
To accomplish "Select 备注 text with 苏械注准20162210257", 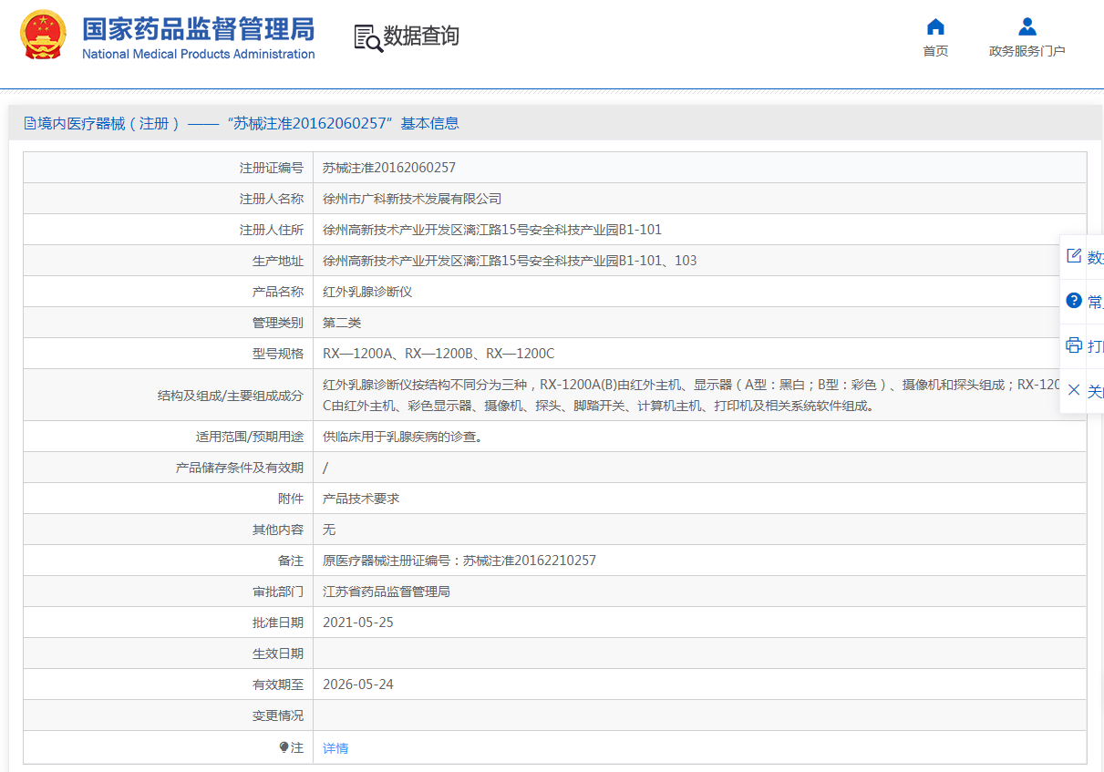I will (x=459, y=561).
